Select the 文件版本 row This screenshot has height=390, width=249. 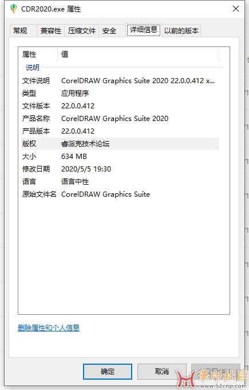[120, 106]
